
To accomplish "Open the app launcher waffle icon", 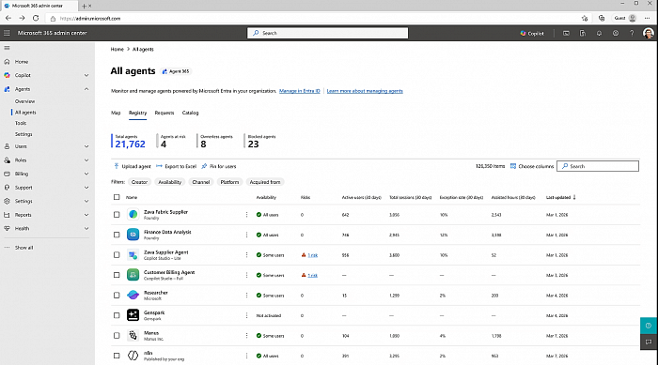I will click(x=7, y=33).
